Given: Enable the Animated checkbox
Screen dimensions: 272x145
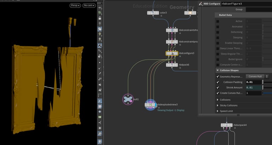Looking at the screenshot, I should click(x=218, y=27).
